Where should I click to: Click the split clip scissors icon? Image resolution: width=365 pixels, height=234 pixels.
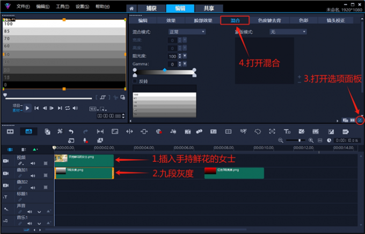coord(116,97)
